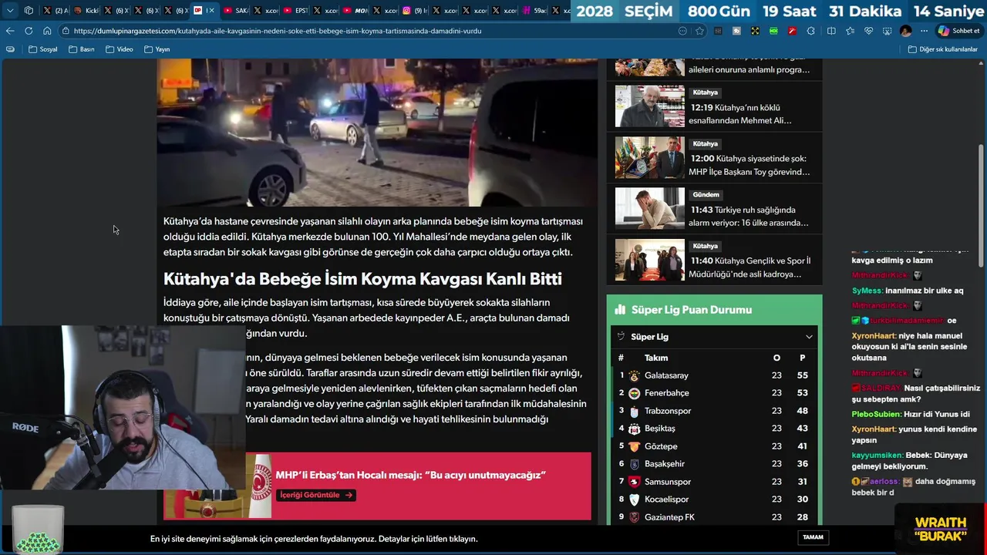987x555 pixels.
Task: Switch to the EPST YouTube tab
Action: 295,11
